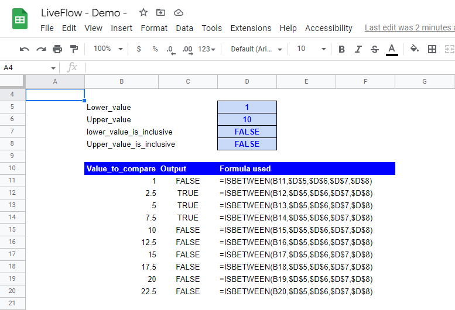Select FALSE cell beside Upper_value_is_inclusive
Viewport: 455px width, 310px height.
point(247,144)
